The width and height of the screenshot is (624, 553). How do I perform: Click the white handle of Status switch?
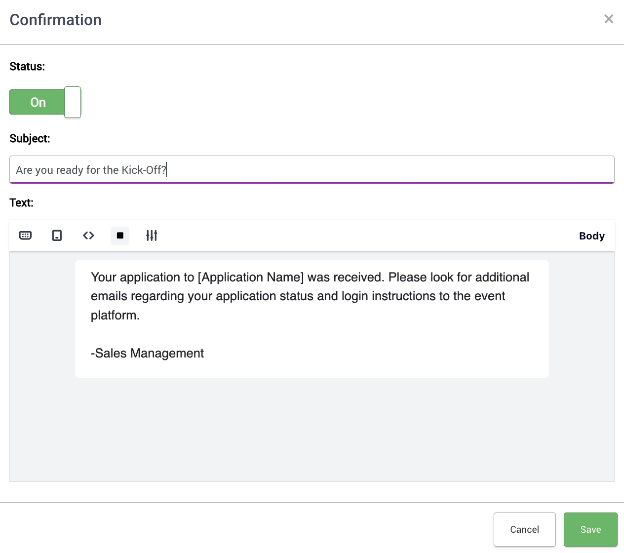click(73, 102)
